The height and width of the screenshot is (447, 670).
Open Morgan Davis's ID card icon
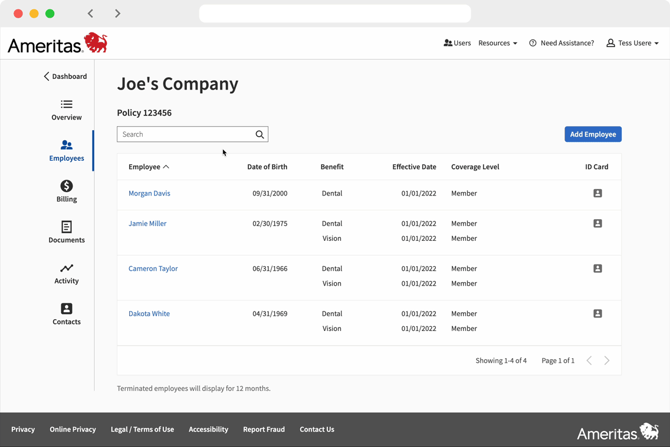(597, 193)
